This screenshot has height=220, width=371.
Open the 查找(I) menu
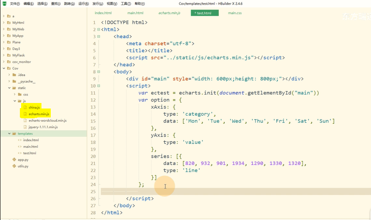coord(55,3)
